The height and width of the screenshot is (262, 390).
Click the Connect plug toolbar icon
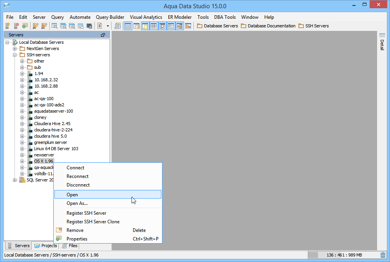pos(36,26)
